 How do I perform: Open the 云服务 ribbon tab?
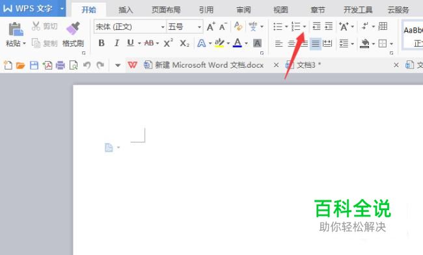click(398, 10)
